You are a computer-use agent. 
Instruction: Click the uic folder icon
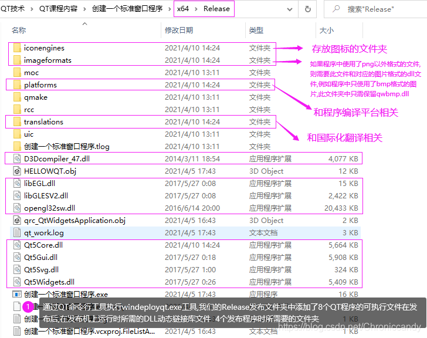coord(17,134)
